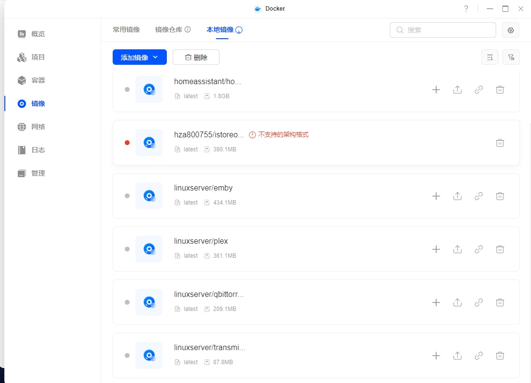Click trash icon for linuxserver/transmission image
531x383 pixels.
coord(500,355)
